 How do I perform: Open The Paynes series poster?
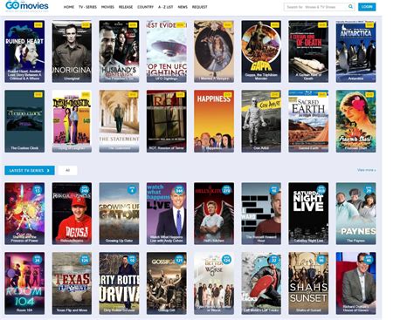point(355,214)
